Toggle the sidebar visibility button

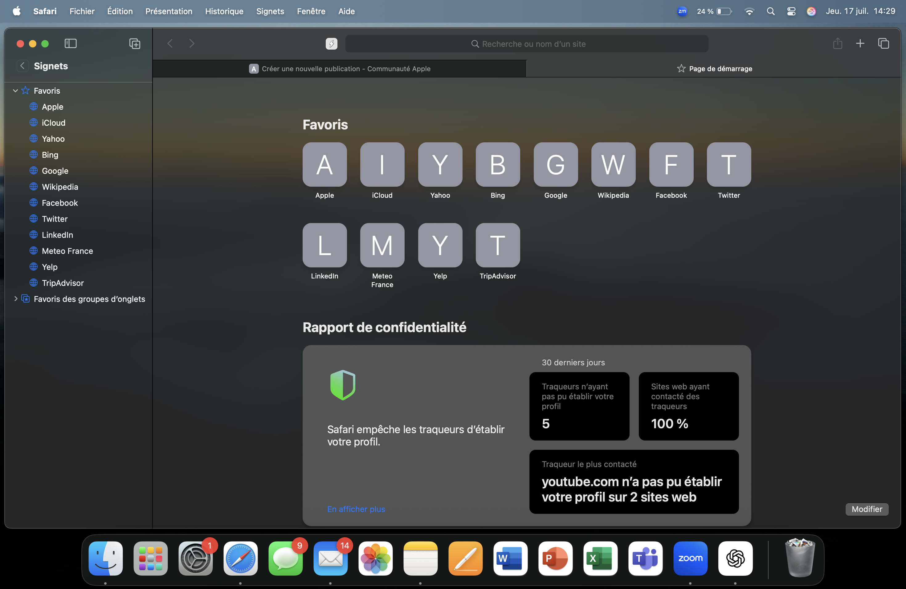pos(71,43)
